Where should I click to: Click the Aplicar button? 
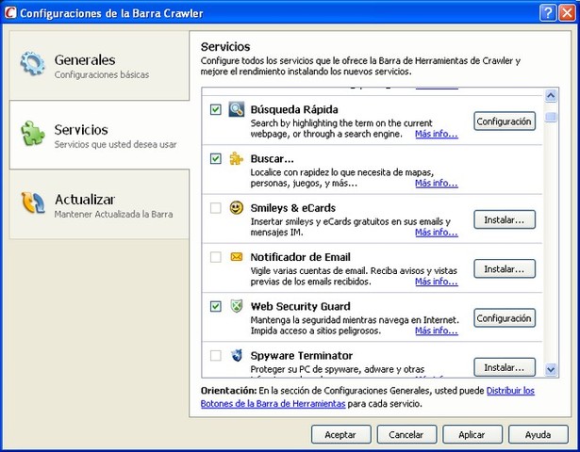[x=472, y=434]
